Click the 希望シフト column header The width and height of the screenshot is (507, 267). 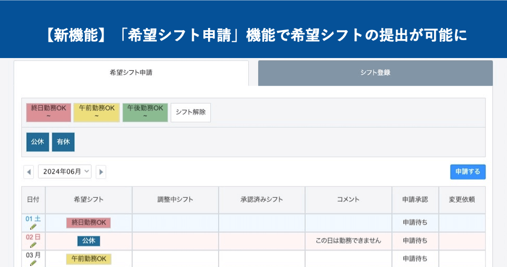pyautogui.click(x=89, y=200)
